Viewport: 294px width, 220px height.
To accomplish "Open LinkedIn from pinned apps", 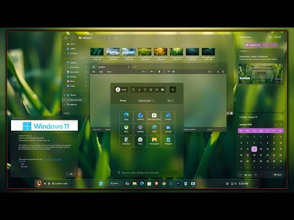I will point(168,129).
